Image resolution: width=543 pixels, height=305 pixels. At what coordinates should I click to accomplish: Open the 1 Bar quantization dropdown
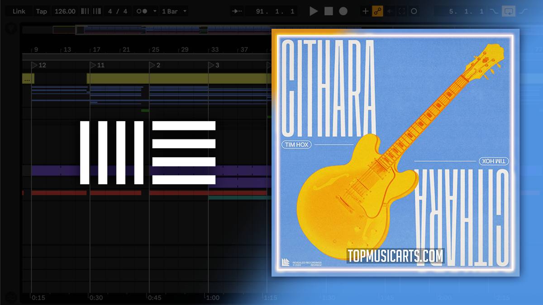coord(174,11)
